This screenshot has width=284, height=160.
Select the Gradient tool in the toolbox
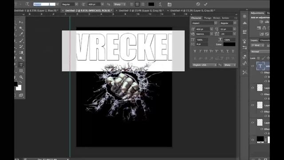coord(21,52)
